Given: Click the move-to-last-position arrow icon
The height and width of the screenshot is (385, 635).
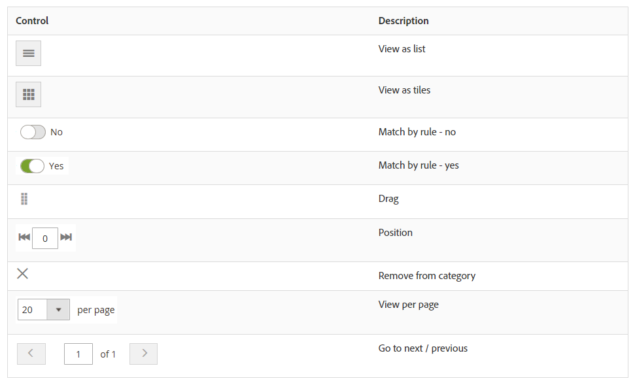Looking at the screenshot, I should point(67,238).
